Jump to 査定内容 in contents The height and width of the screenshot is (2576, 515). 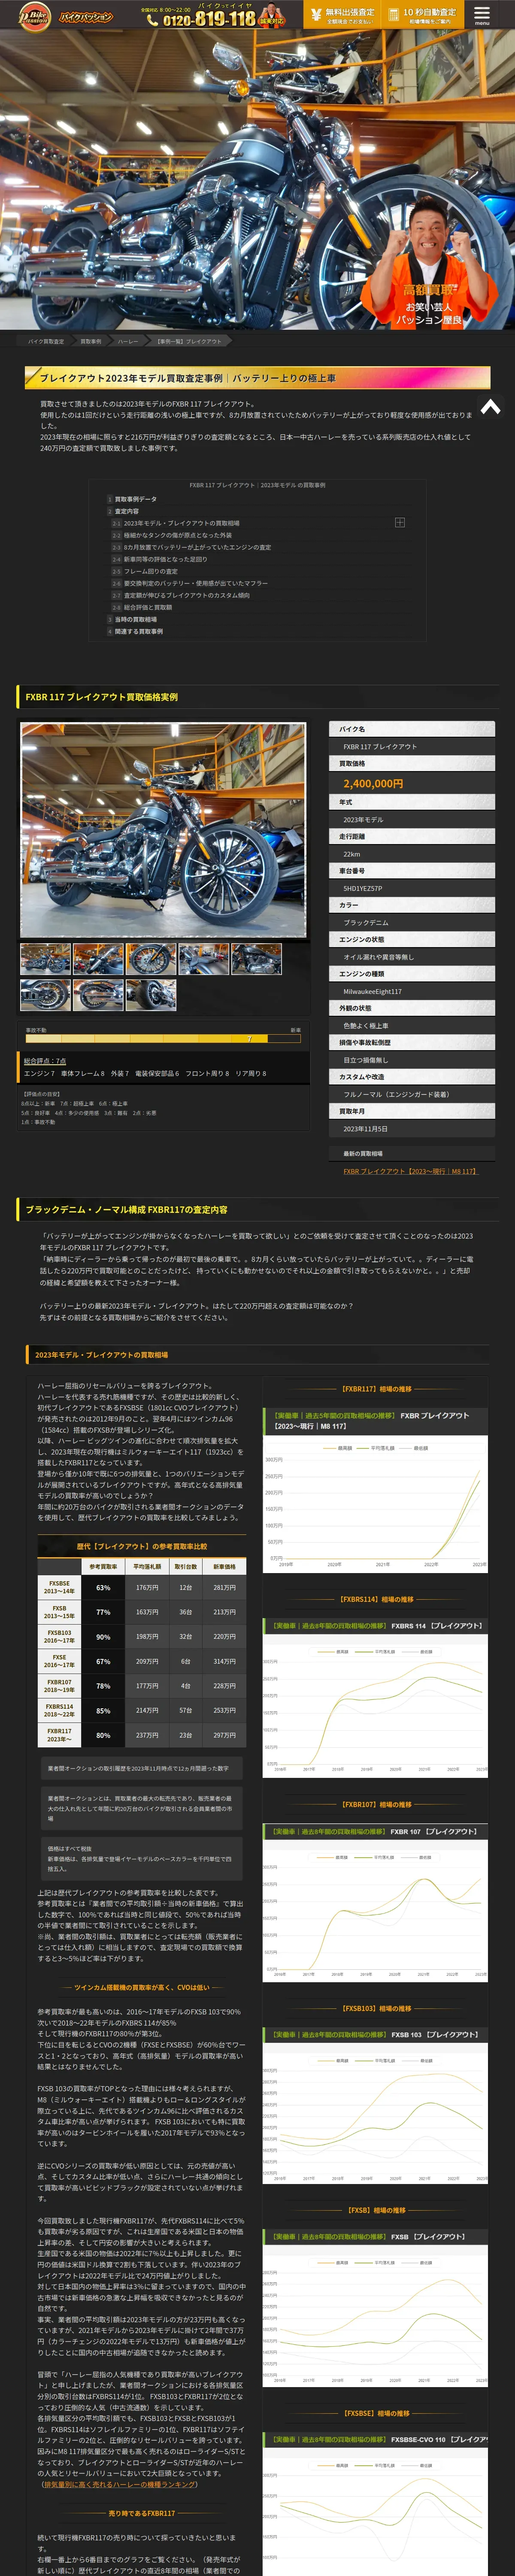point(126,510)
